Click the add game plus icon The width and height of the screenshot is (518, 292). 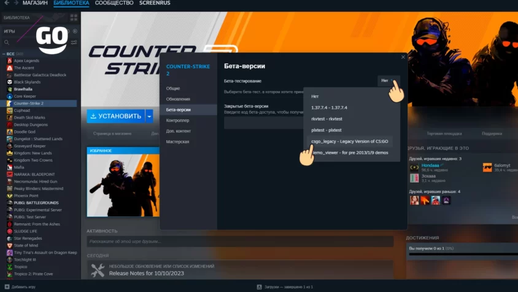[x=6, y=287]
